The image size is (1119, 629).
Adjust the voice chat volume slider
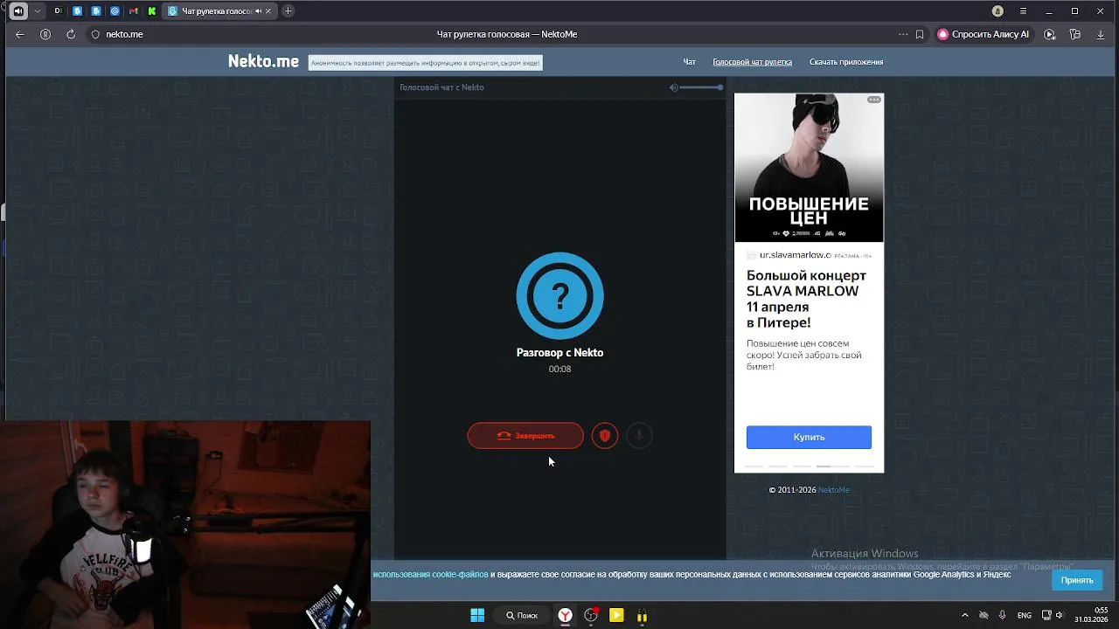(x=701, y=87)
